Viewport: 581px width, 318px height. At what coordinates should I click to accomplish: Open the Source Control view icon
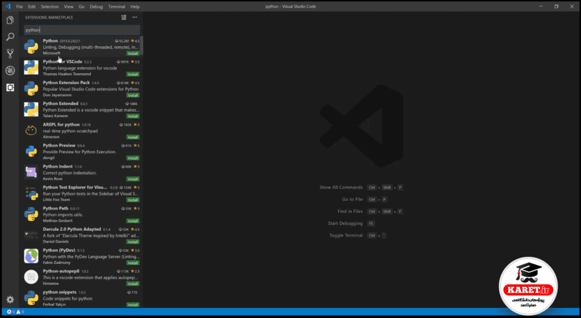pyautogui.click(x=10, y=54)
